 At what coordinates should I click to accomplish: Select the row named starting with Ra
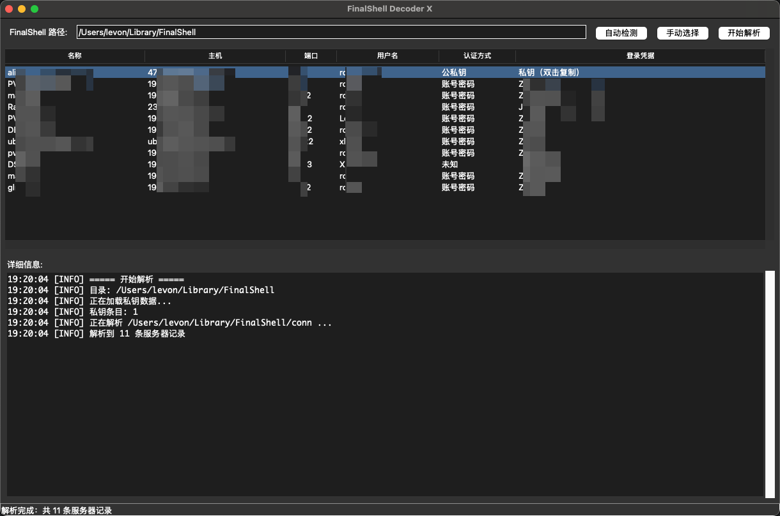[385, 107]
